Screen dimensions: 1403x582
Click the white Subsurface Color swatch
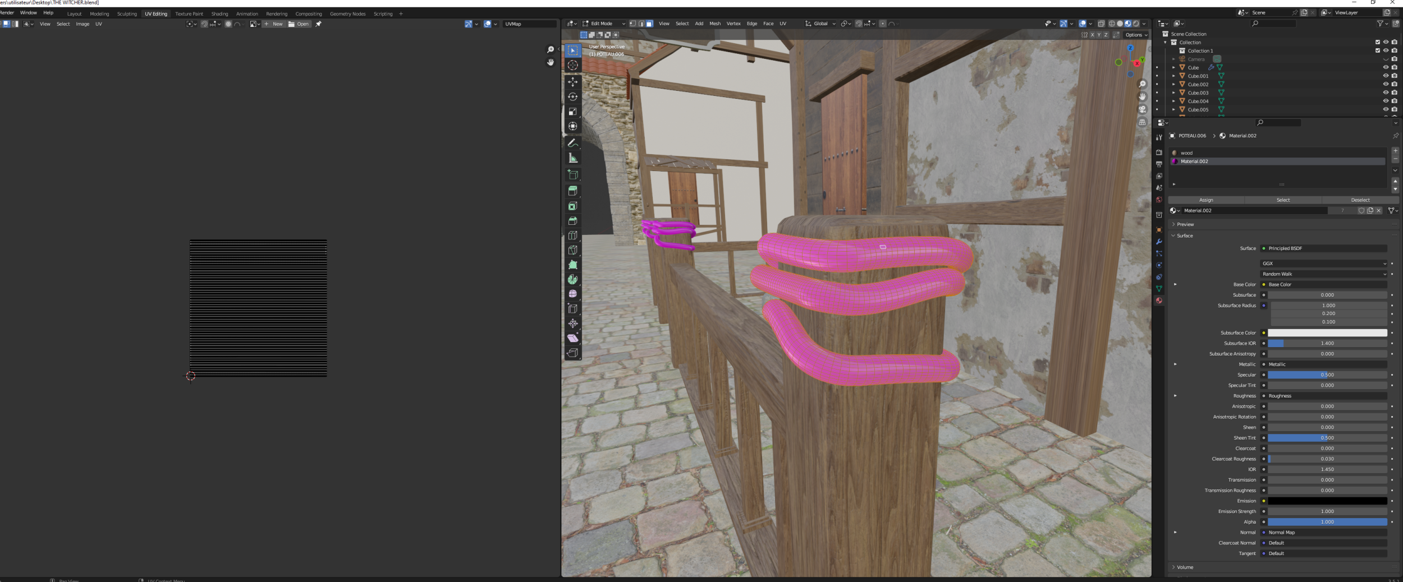(1327, 333)
